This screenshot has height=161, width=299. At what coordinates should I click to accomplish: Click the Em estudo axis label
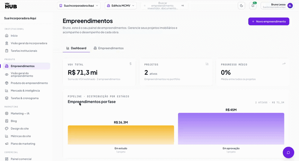tap(121, 148)
